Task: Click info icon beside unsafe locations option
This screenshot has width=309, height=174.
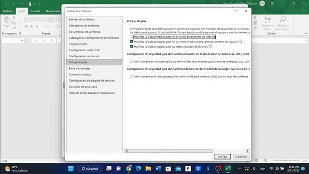Action: point(240,42)
